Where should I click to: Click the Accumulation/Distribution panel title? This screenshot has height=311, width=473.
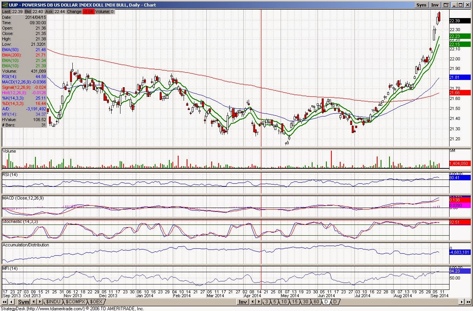pos(26,245)
